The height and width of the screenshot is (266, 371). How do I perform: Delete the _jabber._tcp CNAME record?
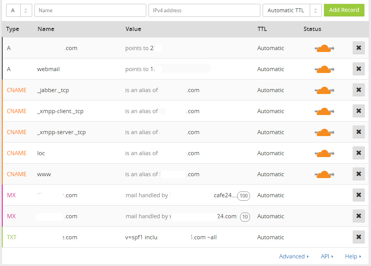[358, 90]
